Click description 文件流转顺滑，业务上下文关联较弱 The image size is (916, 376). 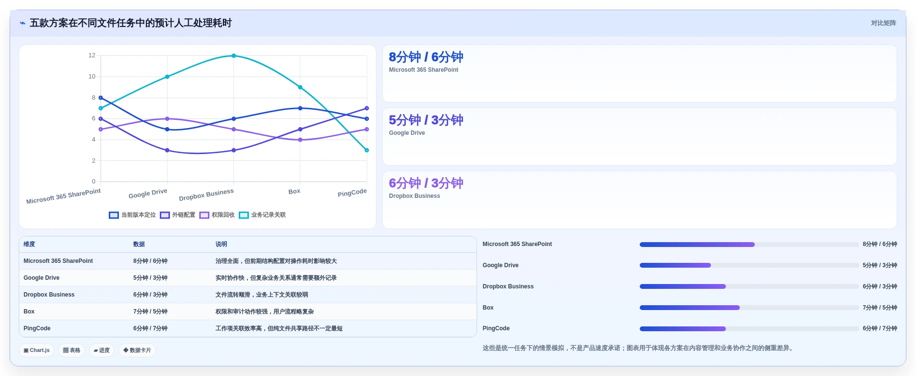click(262, 295)
